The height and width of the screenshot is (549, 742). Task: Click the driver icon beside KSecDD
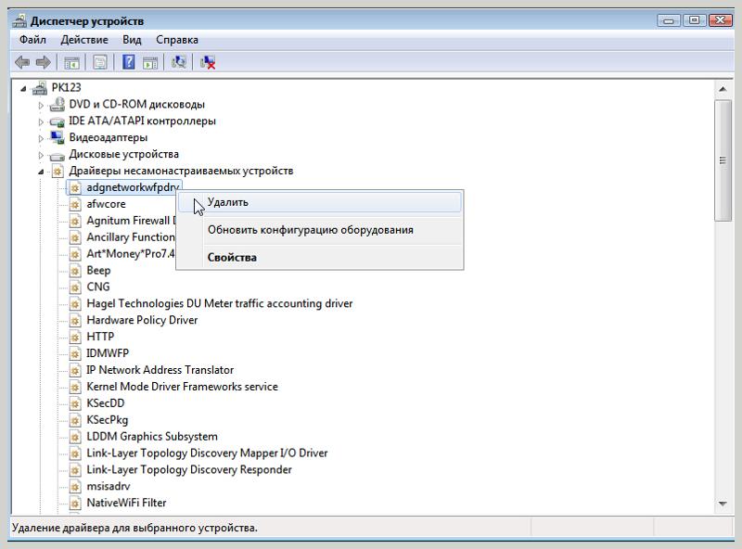[75, 403]
